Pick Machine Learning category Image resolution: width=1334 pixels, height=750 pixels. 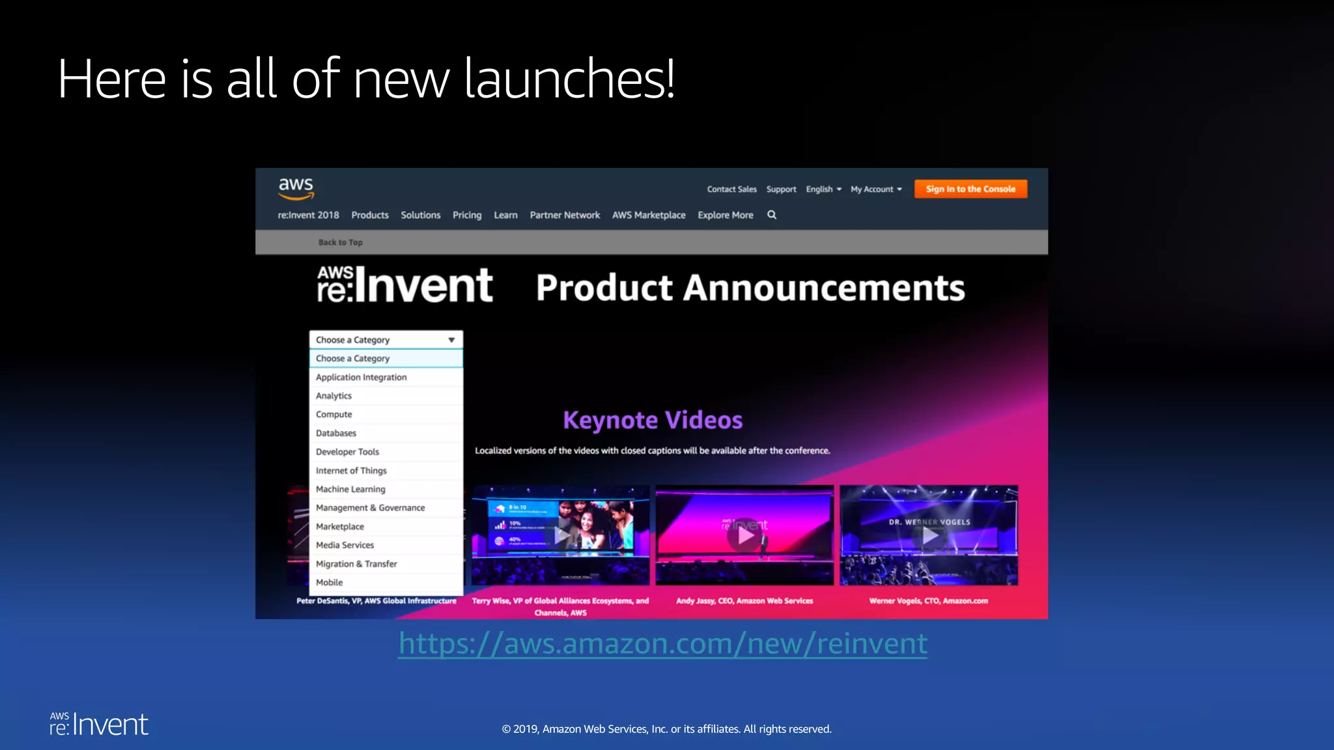[386, 489]
